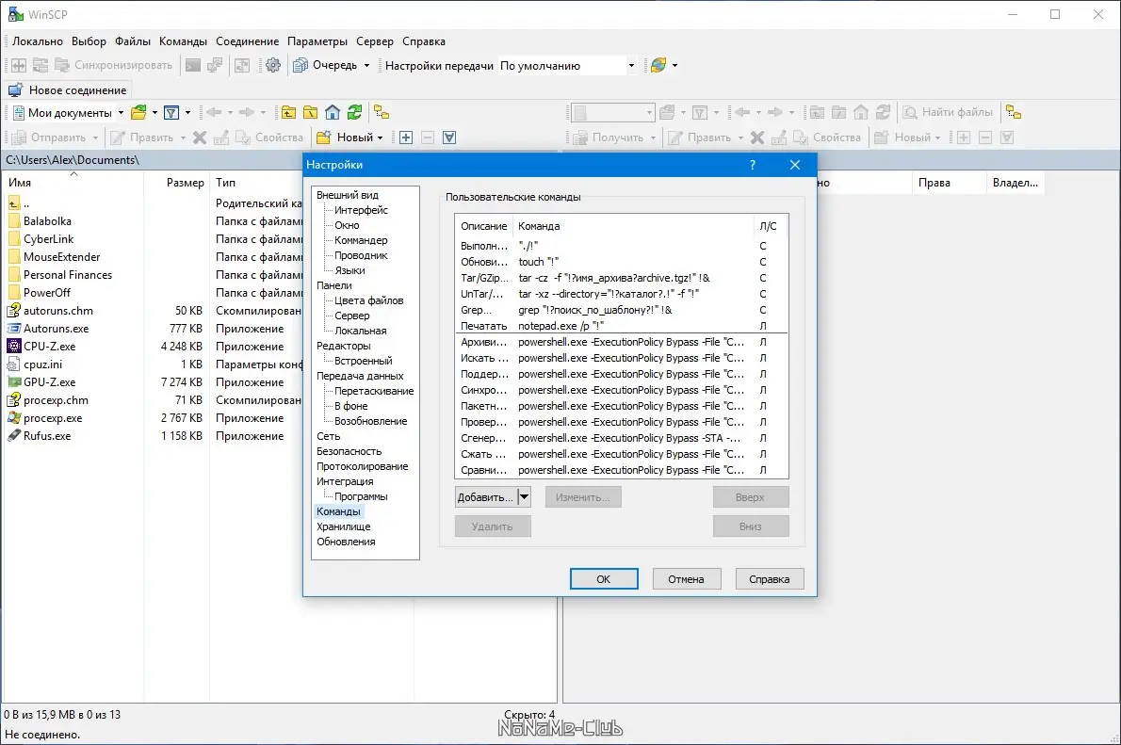Select Хранилище in settings tree
The height and width of the screenshot is (745, 1121).
(x=343, y=526)
